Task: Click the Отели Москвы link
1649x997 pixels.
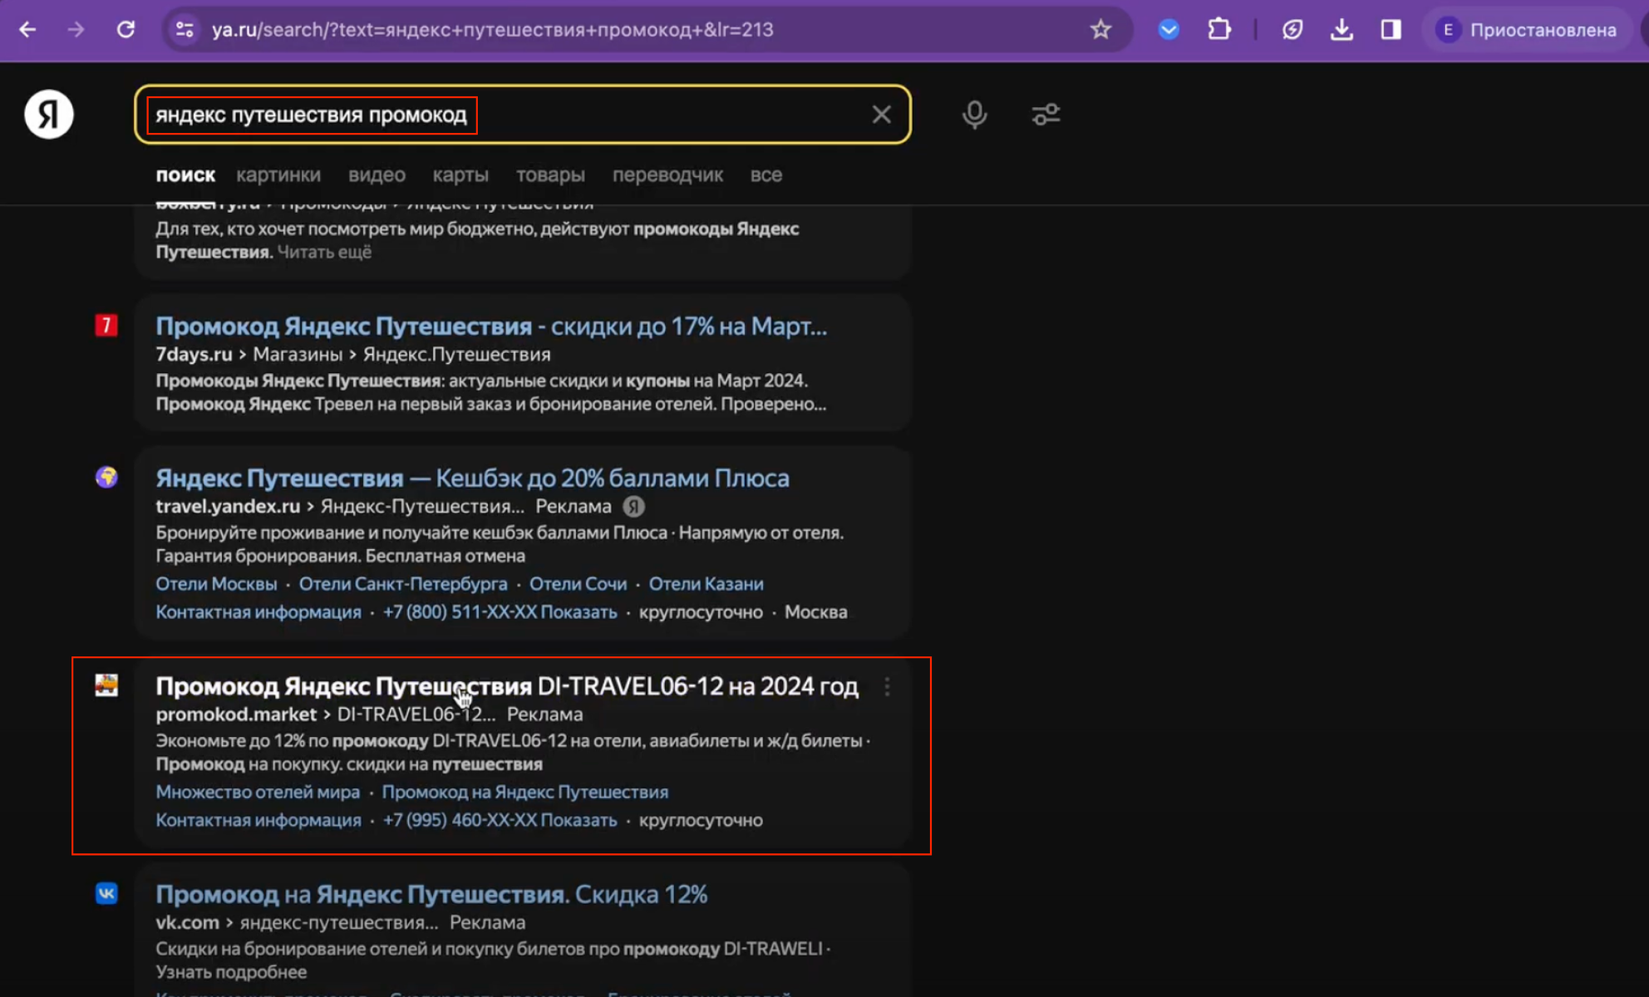Action: (216, 583)
